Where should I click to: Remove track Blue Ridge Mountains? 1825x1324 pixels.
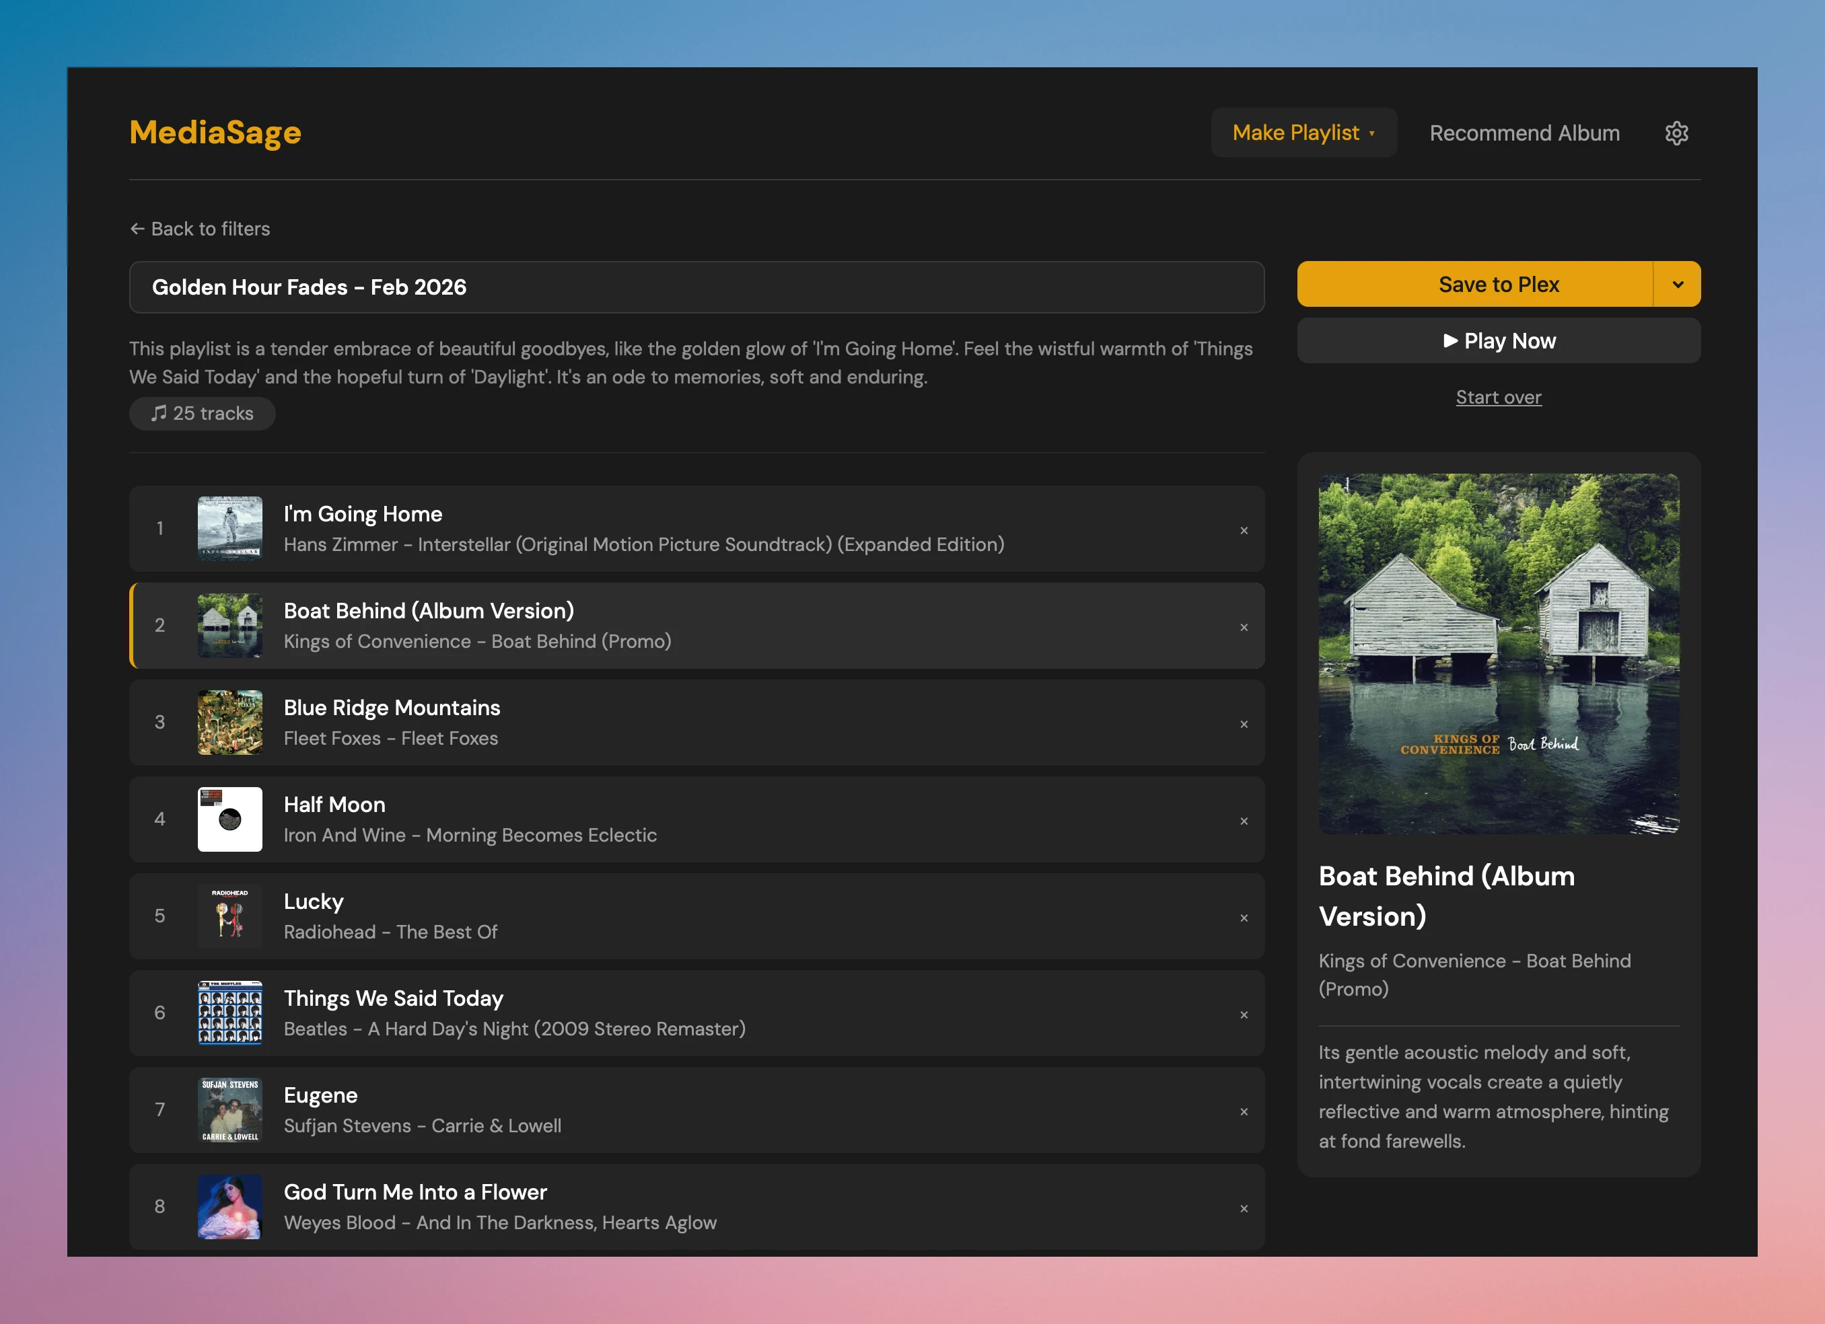1244,724
